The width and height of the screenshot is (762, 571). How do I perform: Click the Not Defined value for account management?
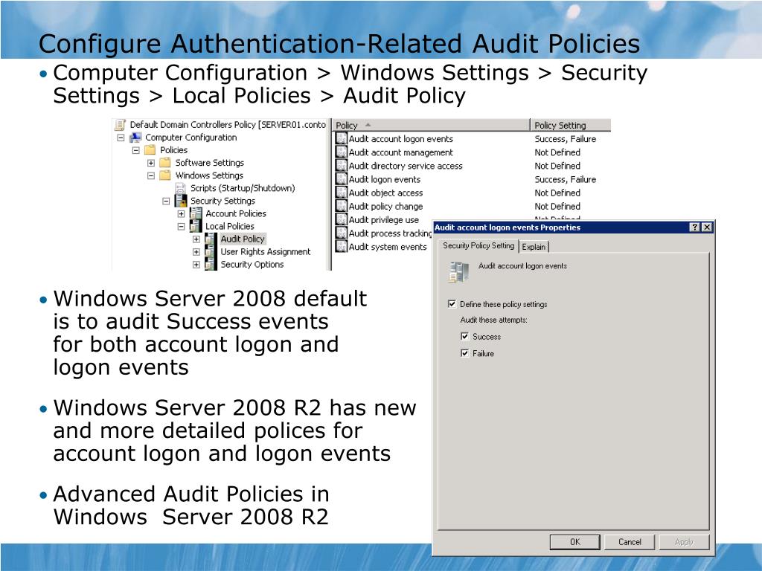[557, 152]
